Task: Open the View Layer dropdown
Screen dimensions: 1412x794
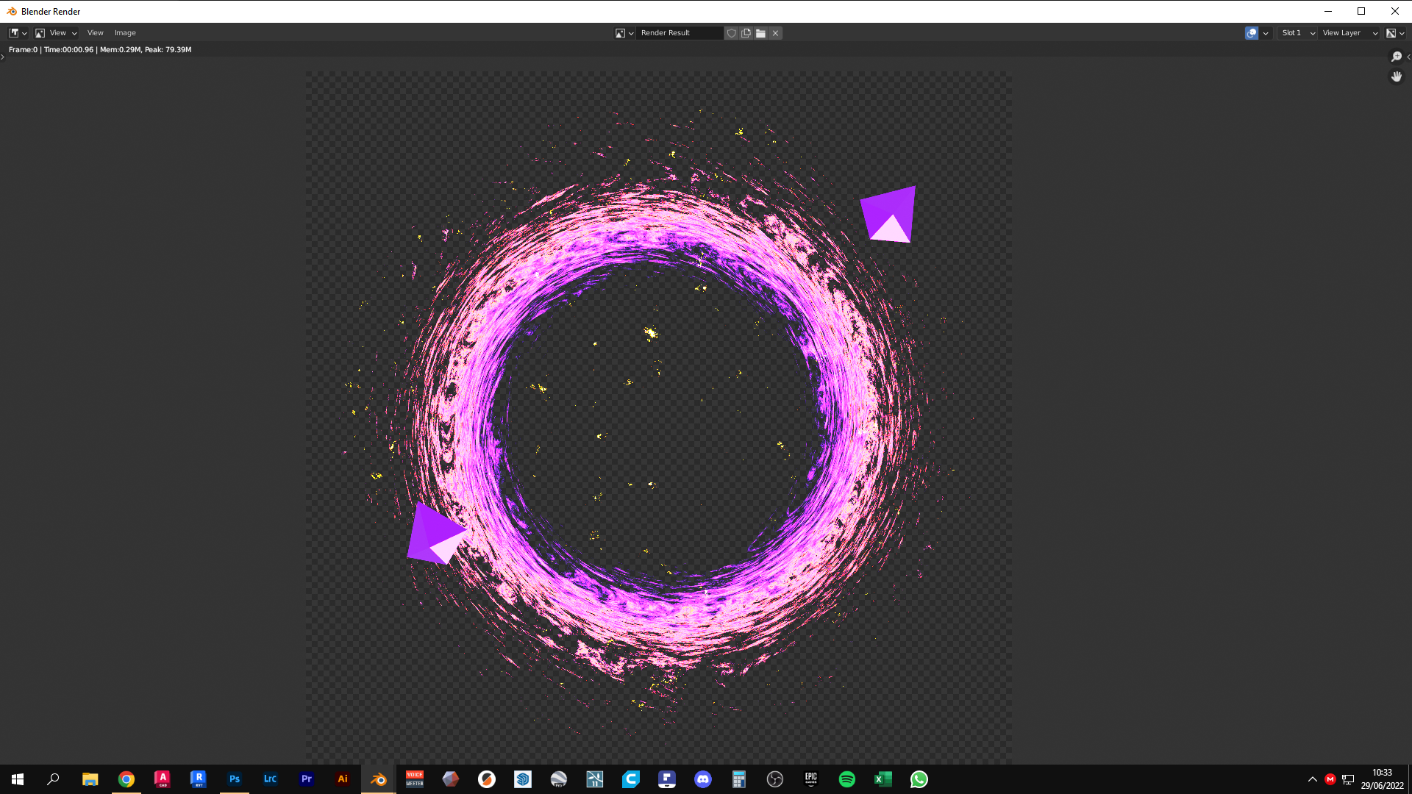Action: pyautogui.click(x=1349, y=33)
